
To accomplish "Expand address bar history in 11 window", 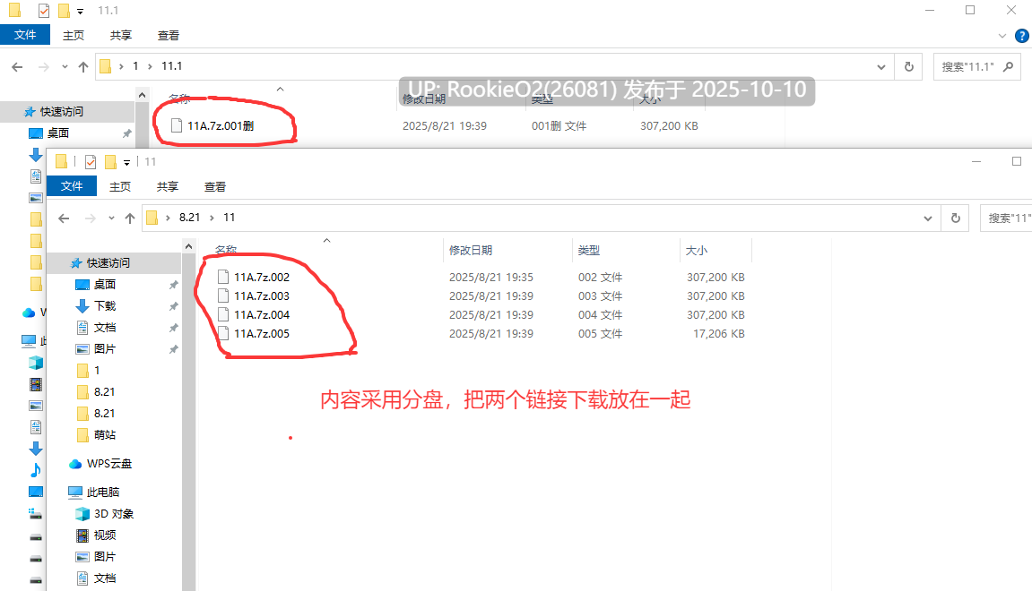I will pos(928,218).
